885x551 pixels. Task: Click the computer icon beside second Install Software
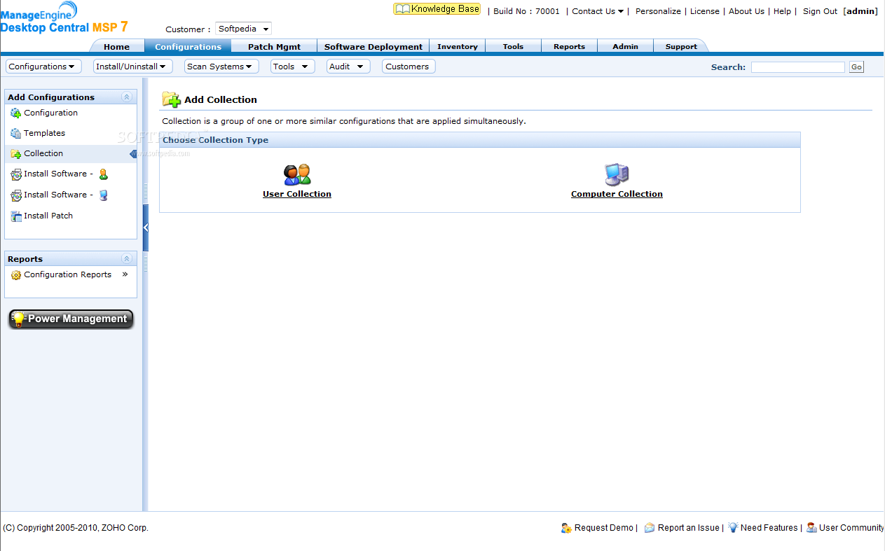(103, 195)
